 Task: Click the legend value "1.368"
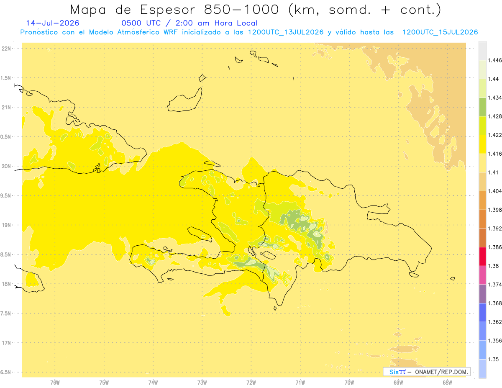point(495,303)
